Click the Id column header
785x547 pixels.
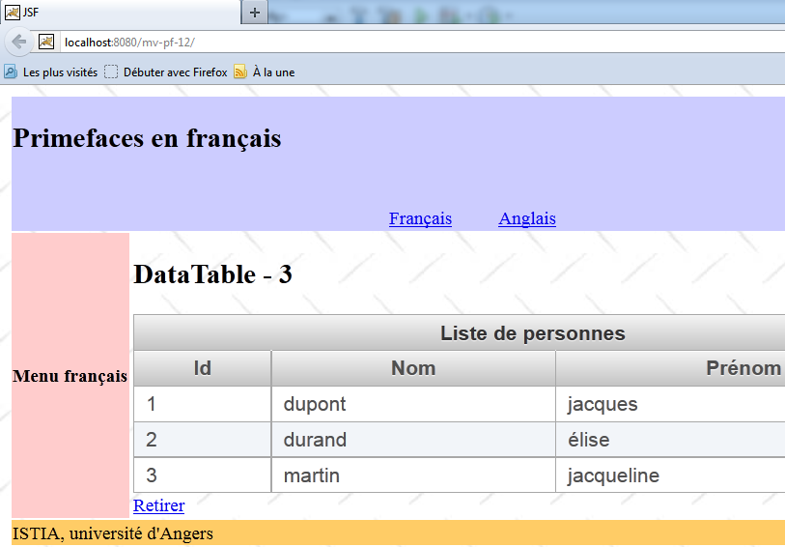click(x=202, y=368)
